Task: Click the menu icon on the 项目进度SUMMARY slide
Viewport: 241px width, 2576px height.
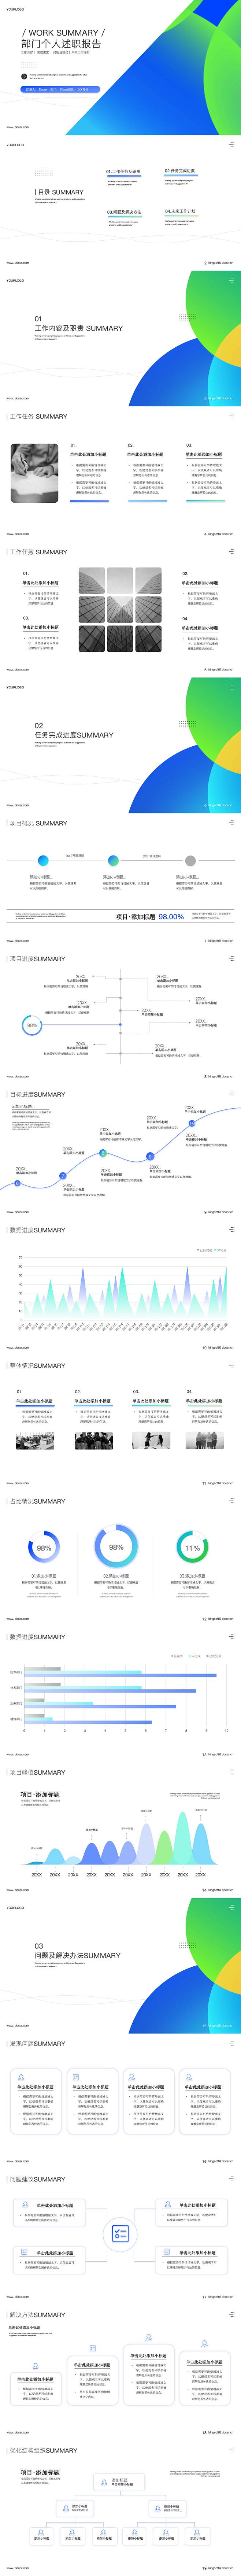Action: (232, 959)
